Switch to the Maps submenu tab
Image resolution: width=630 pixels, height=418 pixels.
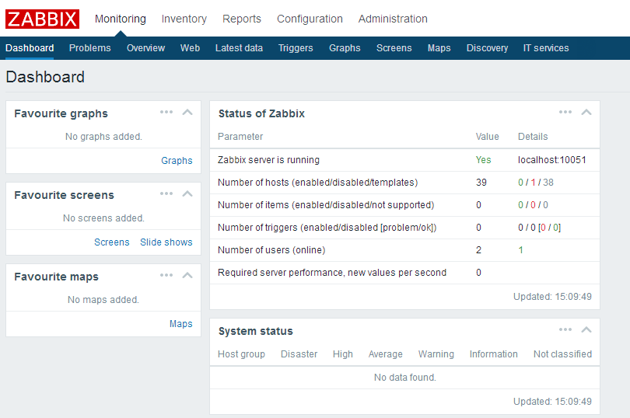pyautogui.click(x=439, y=48)
